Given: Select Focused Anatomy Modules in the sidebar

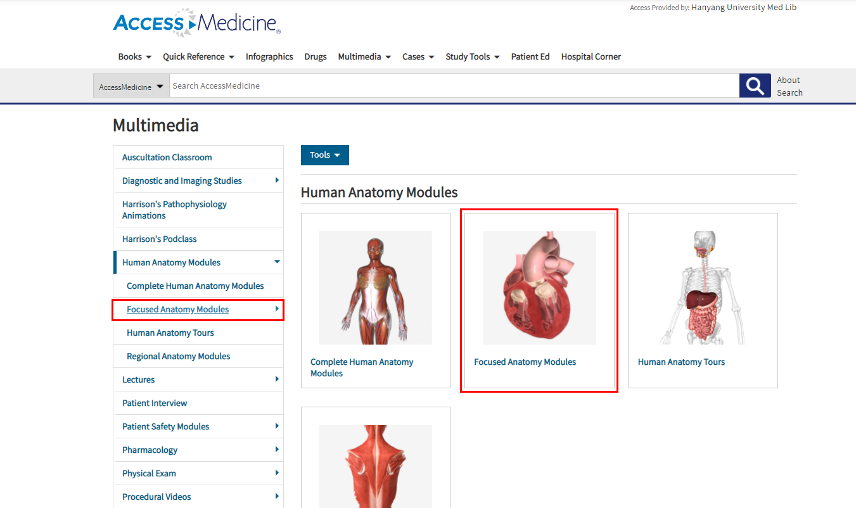Looking at the screenshot, I should pyautogui.click(x=177, y=309).
